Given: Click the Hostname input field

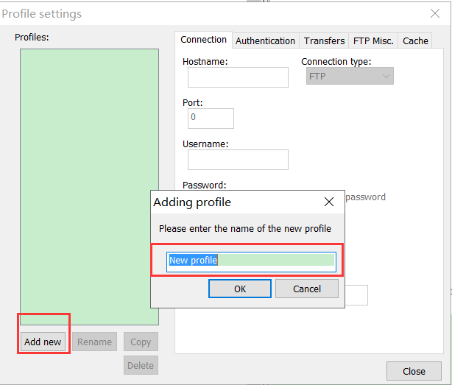Looking at the screenshot, I should click(238, 77).
